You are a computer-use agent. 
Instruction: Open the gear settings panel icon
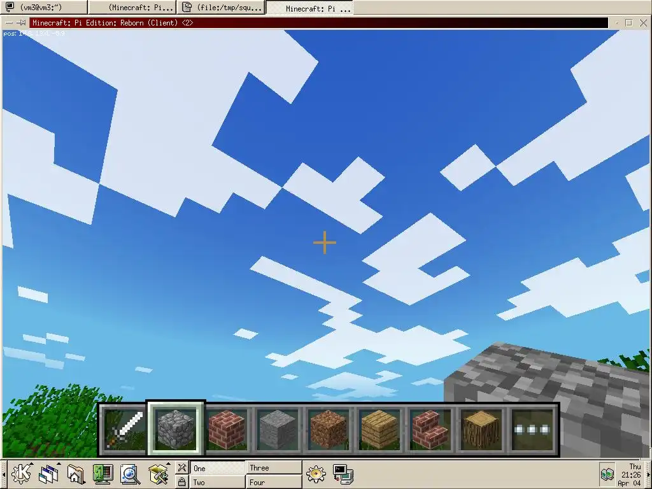pyautogui.click(x=316, y=474)
